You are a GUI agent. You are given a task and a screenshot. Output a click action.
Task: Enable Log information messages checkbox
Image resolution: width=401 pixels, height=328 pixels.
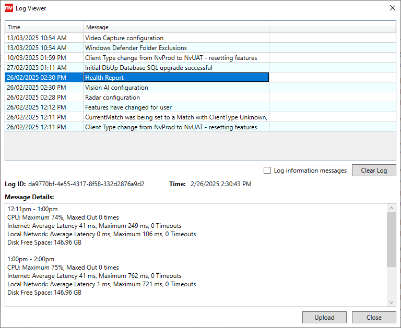(x=267, y=171)
